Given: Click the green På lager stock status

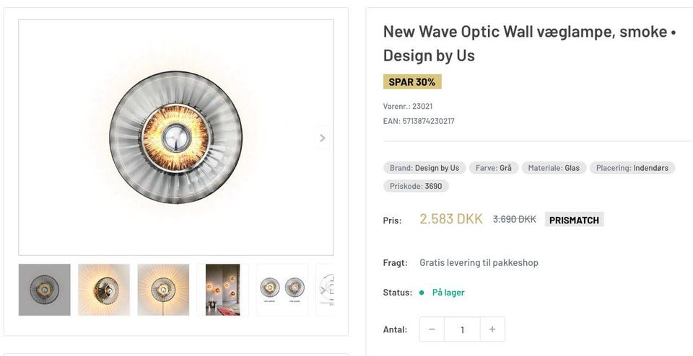Looking at the screenshot, I should pyautogui.click(x=448, y=293).
